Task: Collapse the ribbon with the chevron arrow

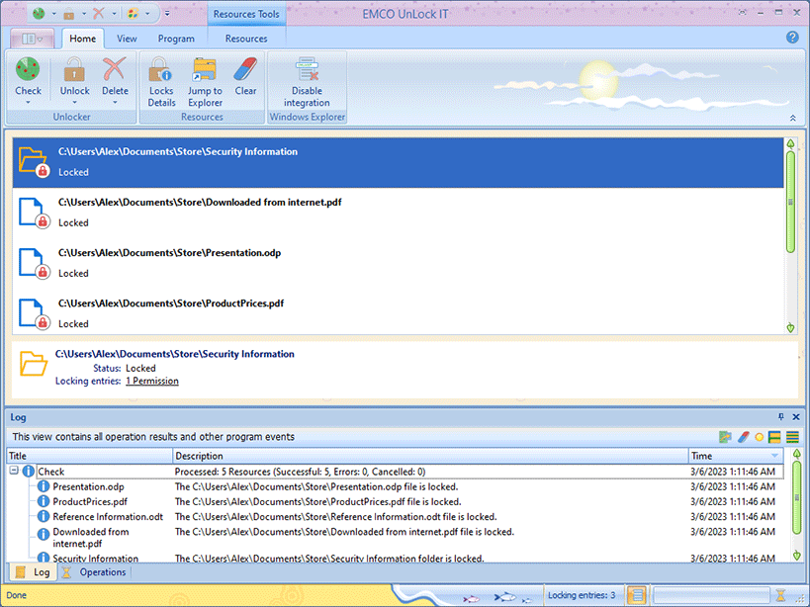Action: [791, 118]
